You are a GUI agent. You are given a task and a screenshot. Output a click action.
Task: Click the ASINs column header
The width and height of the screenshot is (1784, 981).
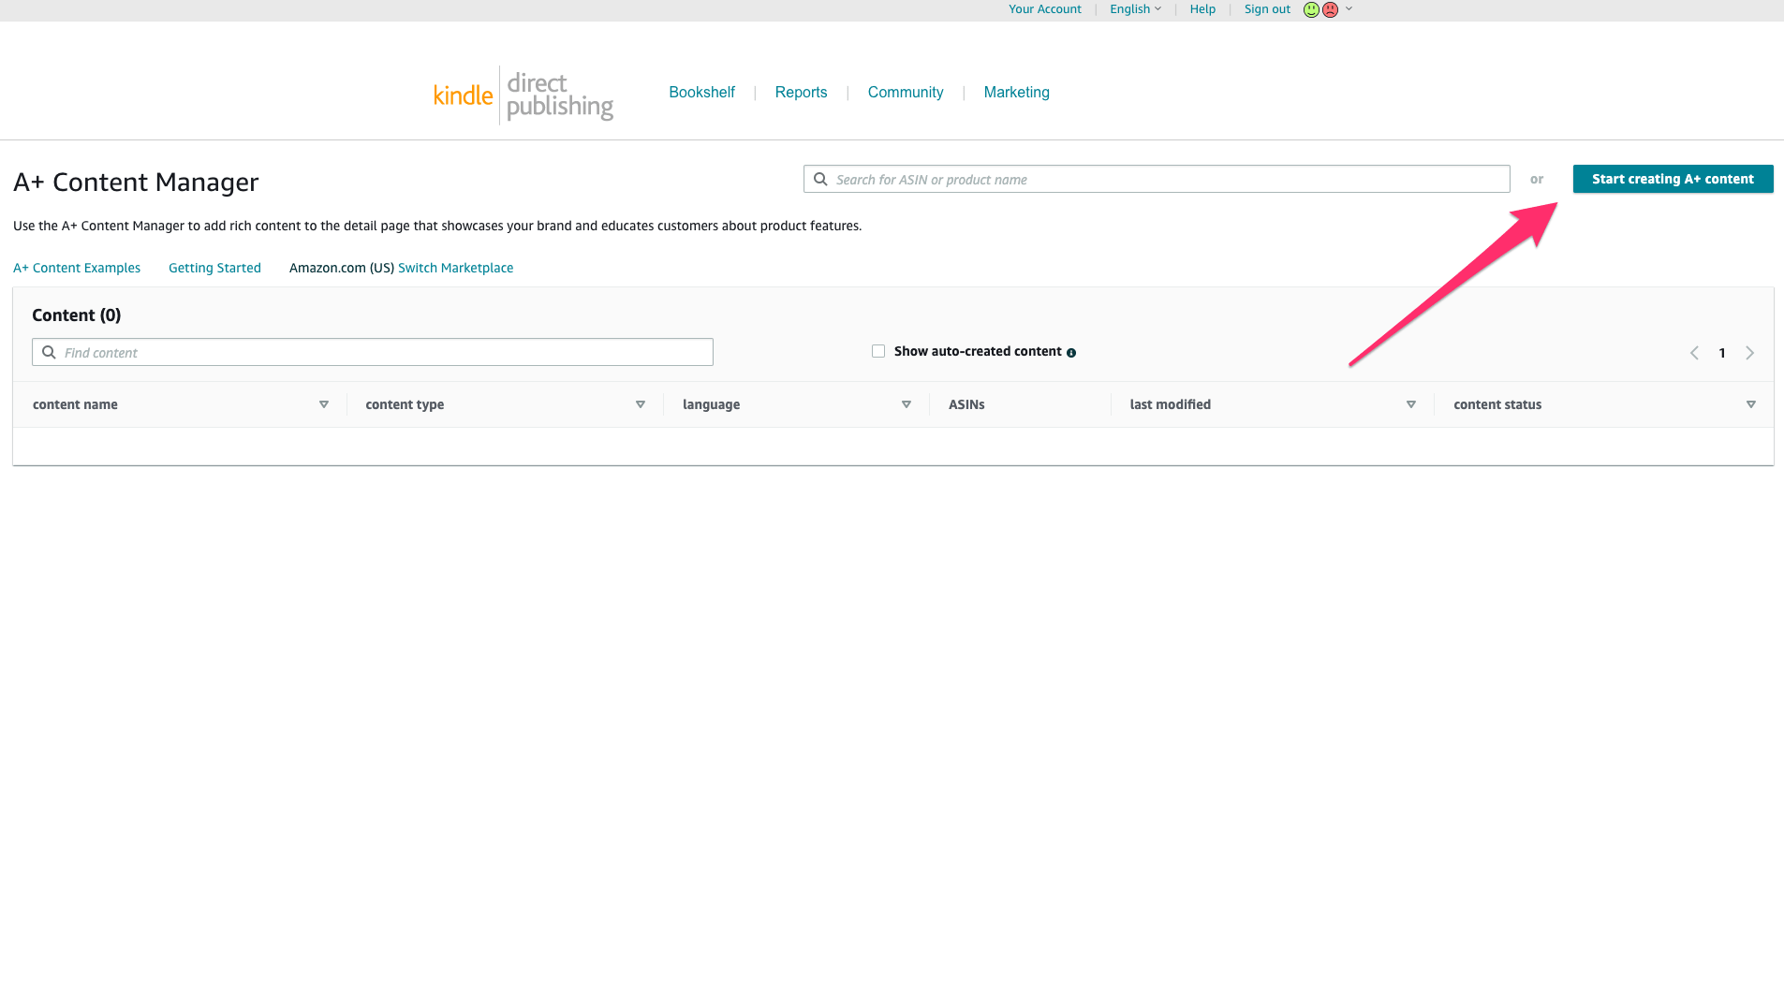(x=966, y=404)
